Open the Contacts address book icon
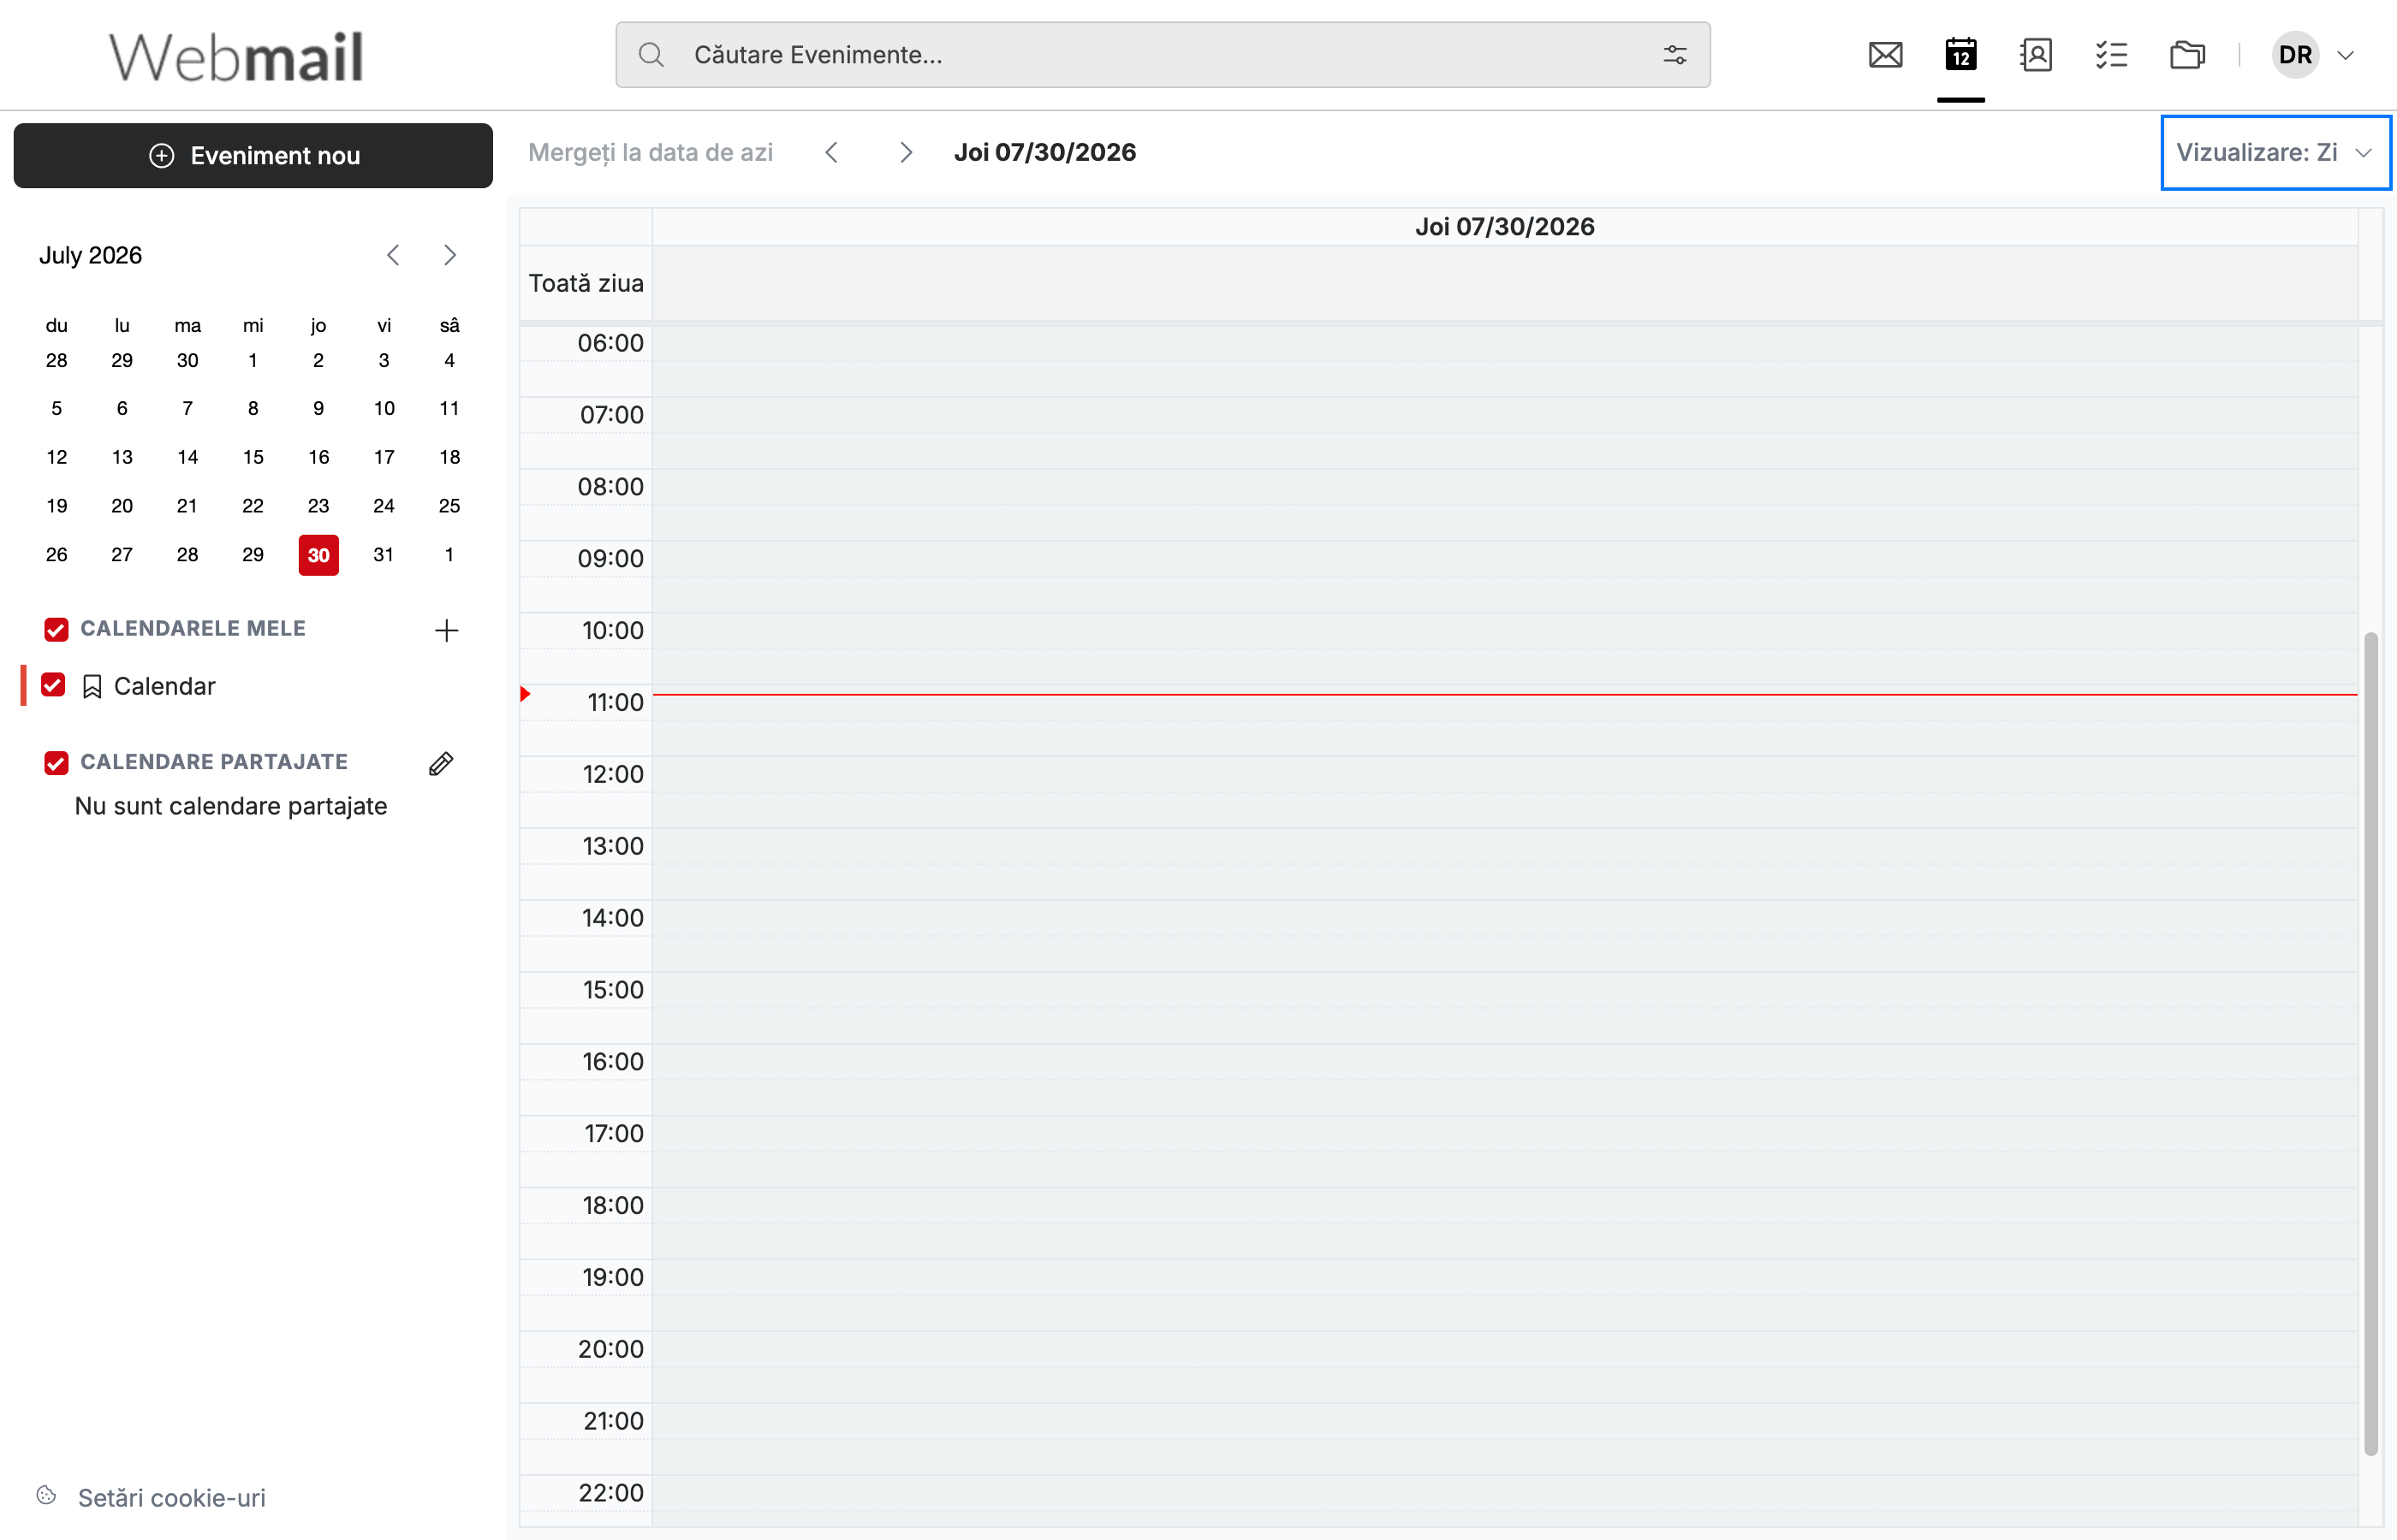 tap(2036, 55)
